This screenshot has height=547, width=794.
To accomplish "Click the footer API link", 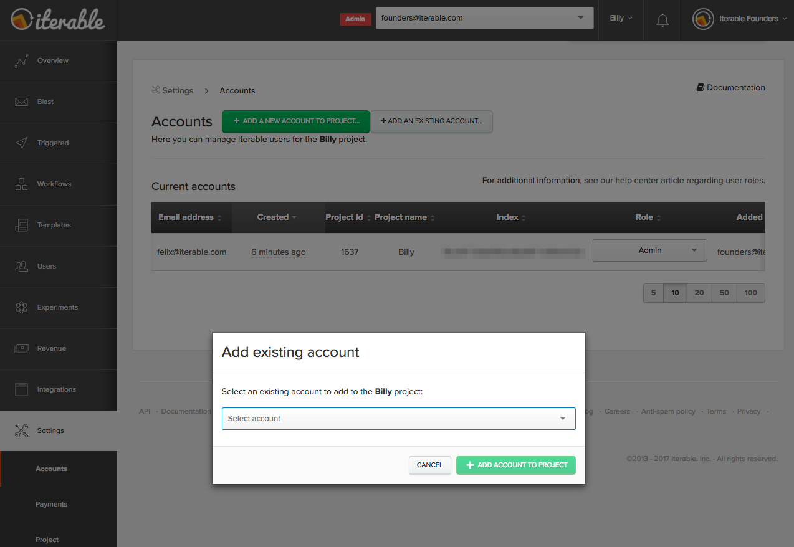I will [x=145, y=411].
